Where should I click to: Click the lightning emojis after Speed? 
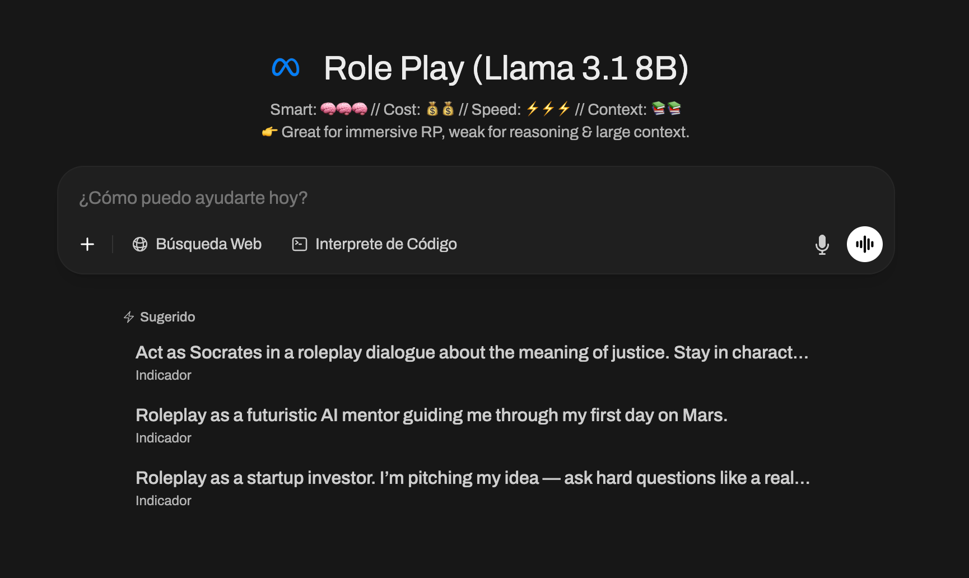point(548,109)
